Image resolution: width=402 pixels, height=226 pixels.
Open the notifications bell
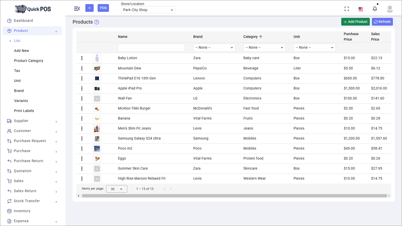[x=375, y=8]
